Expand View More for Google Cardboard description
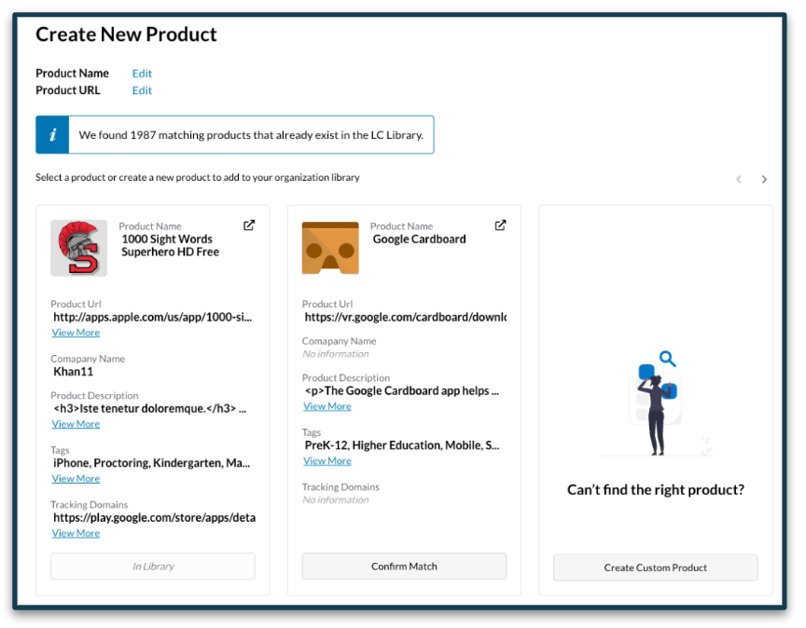Screen dimensions: 806x628 (x=327, y=406)
